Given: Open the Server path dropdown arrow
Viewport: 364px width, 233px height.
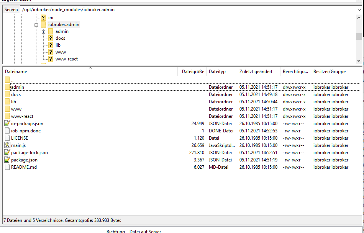Looking at the screenshot, I should [359, 10].
